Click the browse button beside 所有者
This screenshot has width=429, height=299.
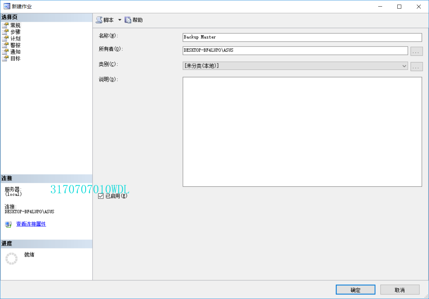416,51
